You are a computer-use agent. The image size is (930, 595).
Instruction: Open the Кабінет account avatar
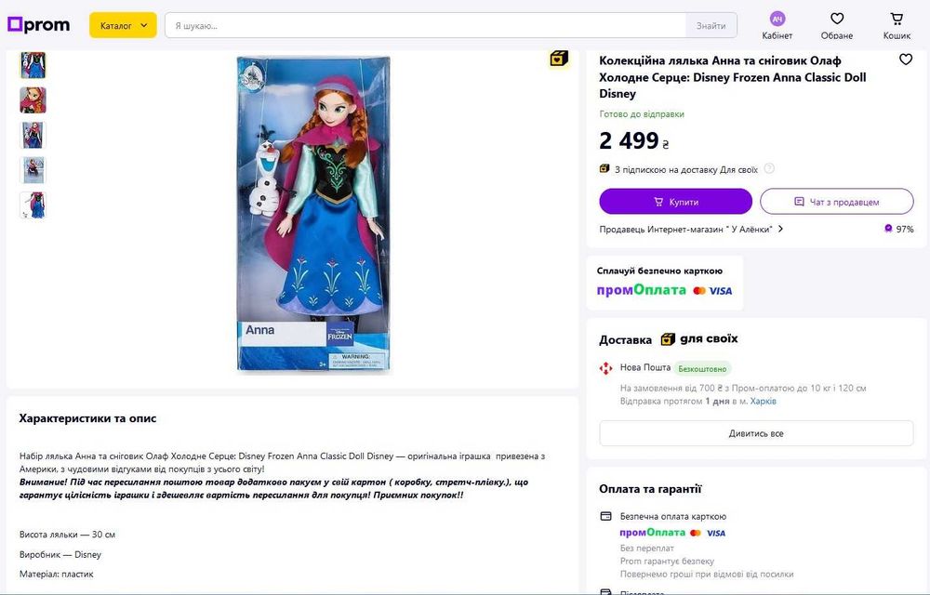coord(777,19)
